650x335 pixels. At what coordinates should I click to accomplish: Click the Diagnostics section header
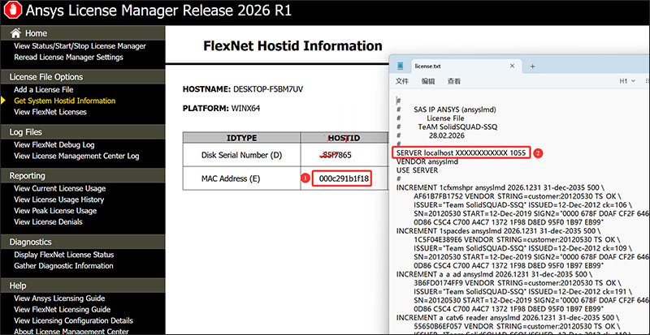(x=30, y=243)
